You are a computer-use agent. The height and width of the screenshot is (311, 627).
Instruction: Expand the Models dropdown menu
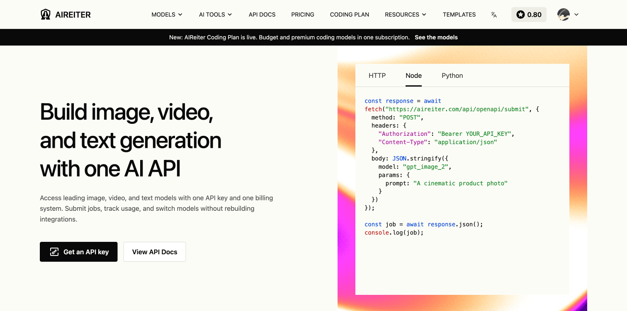(x=167, y=14)
